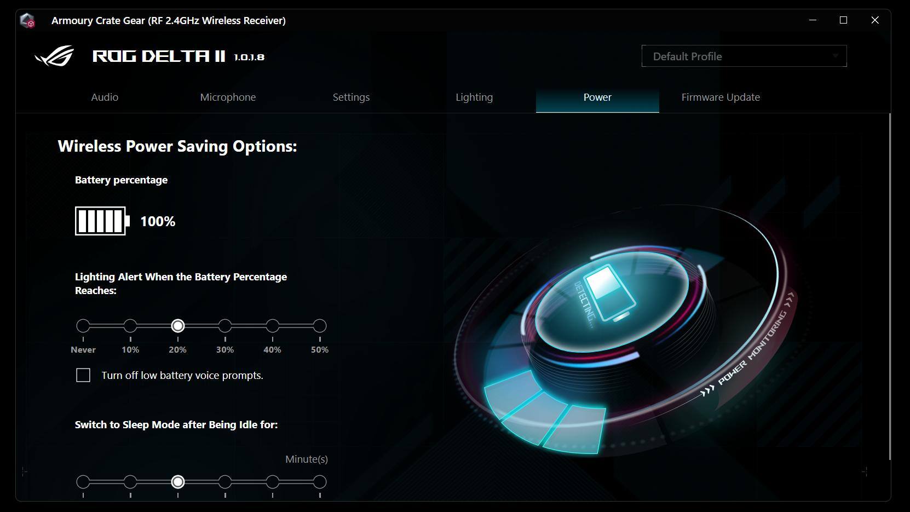Maximize the Armoury Crate Gear window
The image size is (910, 512).
(843, 20)
